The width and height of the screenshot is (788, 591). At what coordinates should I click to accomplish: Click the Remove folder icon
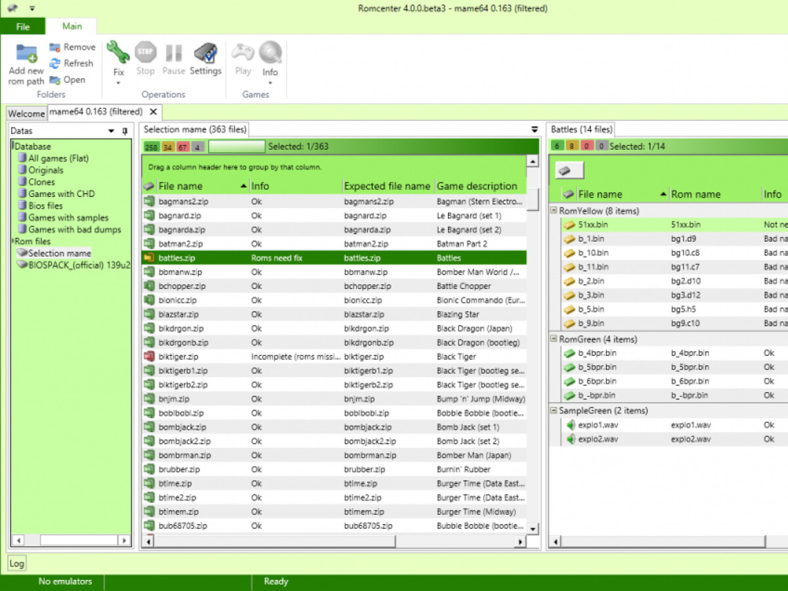(x=55, y=47)
